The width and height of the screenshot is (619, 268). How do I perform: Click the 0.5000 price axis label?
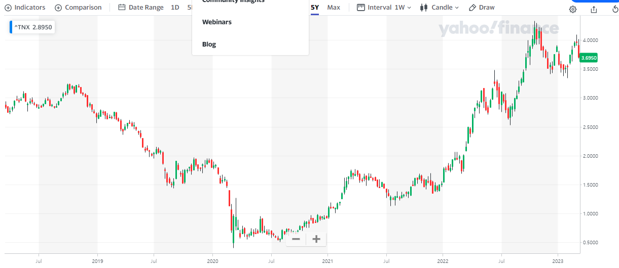[x=590, y=243]
